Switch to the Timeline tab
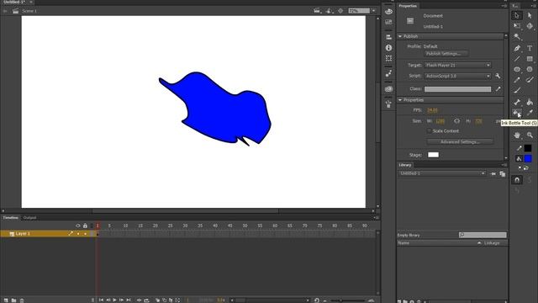The height and width of the screenshot is (303, 538). (x=11, y=218)
